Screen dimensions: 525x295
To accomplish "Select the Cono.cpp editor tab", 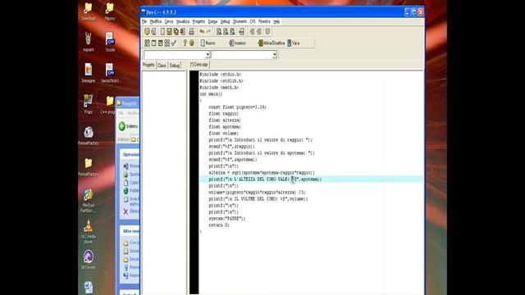I will point(199,65).
